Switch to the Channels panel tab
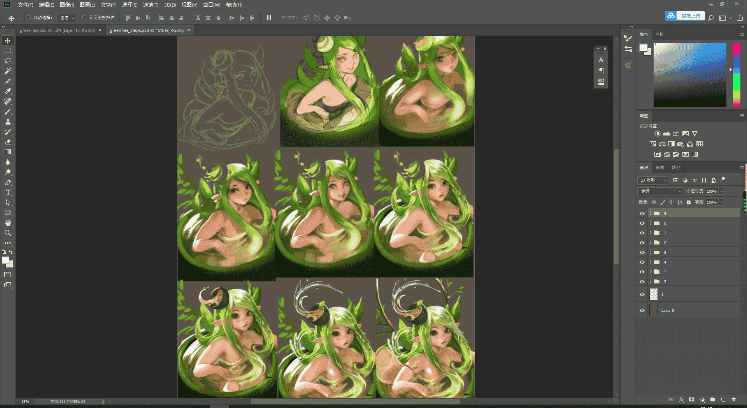 (x=660, y=167)
